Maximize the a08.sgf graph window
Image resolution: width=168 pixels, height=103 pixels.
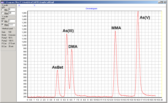[162, 2]
